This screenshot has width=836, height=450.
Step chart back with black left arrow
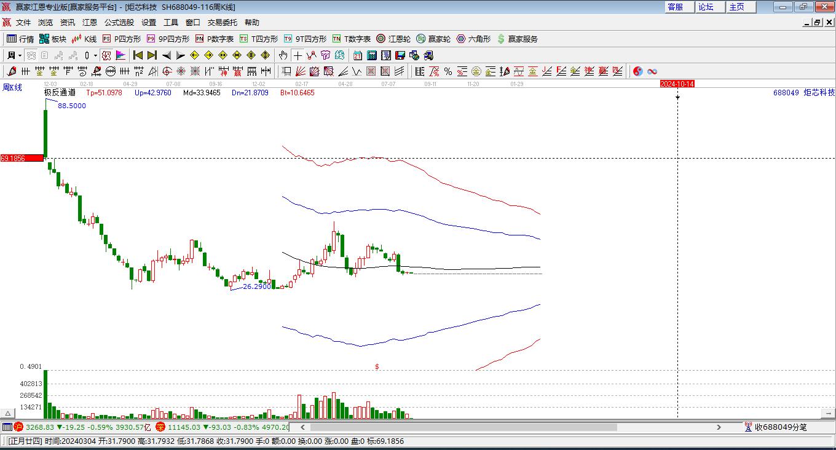pyautogui.click(x=166, y=55)
